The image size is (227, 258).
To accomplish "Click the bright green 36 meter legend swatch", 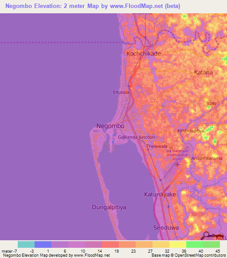I will tap(195, 245).
